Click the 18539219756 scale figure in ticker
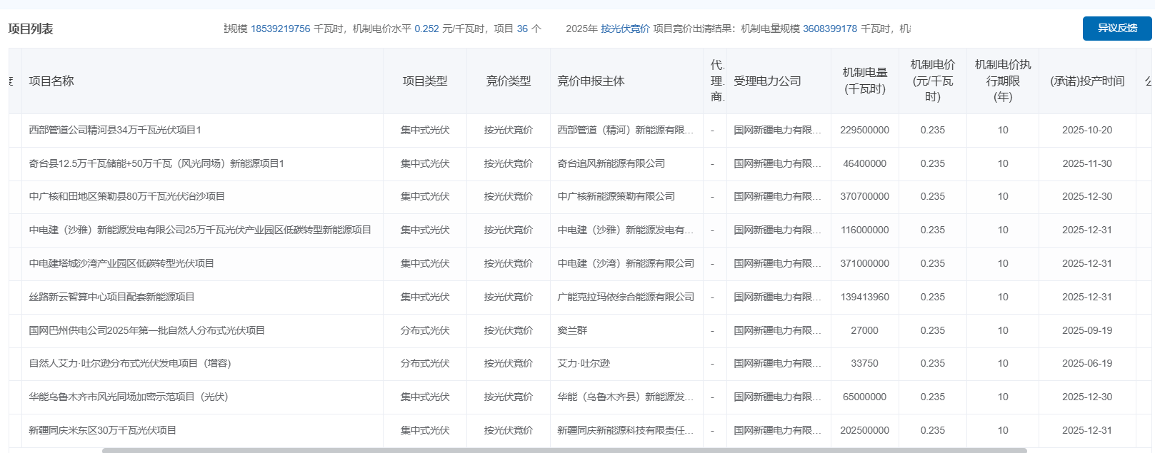The height and width of the screenshot is (453, 1155). coord(280,29)
